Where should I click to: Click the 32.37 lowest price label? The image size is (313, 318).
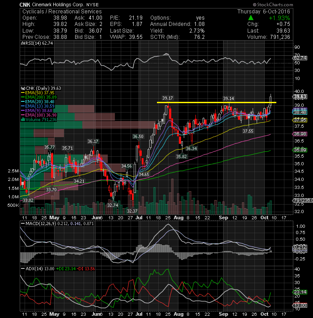[x=132, y=211]
